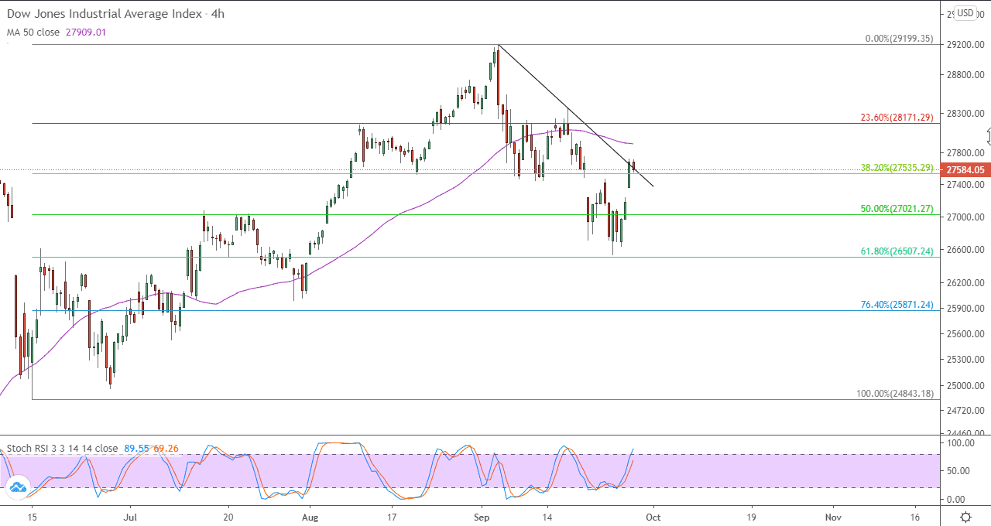Click the Jul date label on time axis

[x=130, y=516]
